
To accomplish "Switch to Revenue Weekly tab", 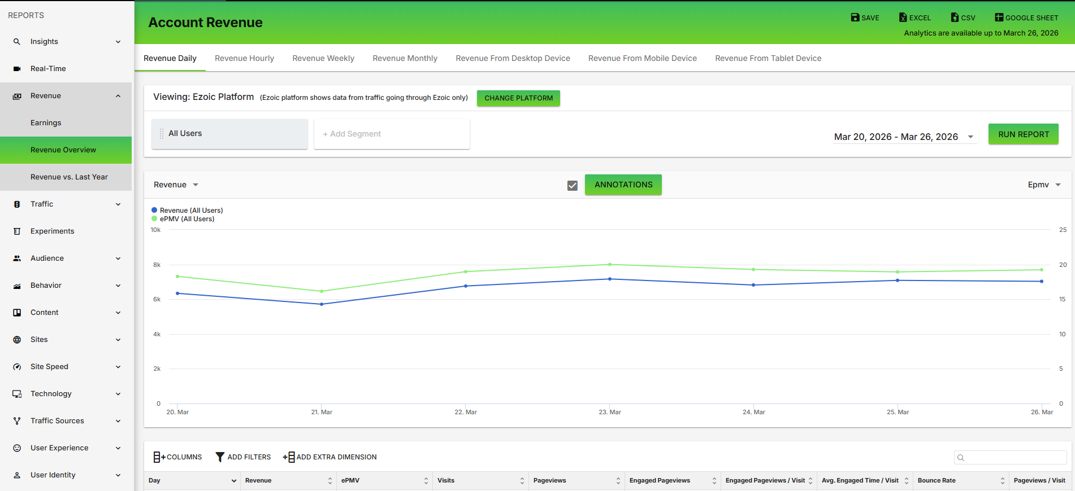I will tap(323, 58).
